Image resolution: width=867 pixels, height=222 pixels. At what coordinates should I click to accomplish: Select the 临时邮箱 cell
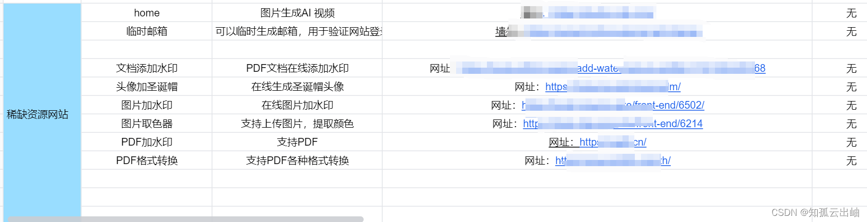click(147, 31)
